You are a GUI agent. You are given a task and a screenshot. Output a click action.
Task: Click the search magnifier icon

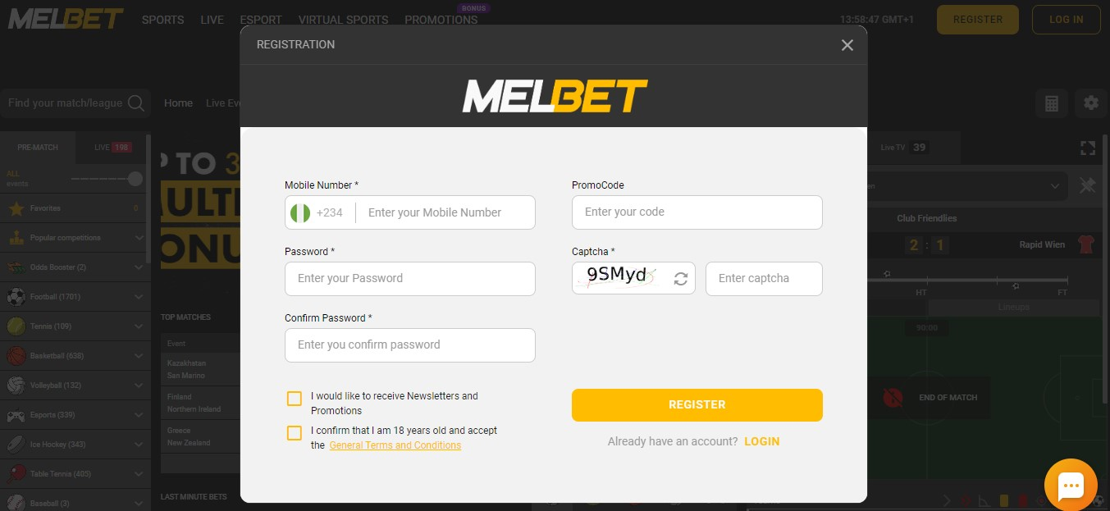136,103
